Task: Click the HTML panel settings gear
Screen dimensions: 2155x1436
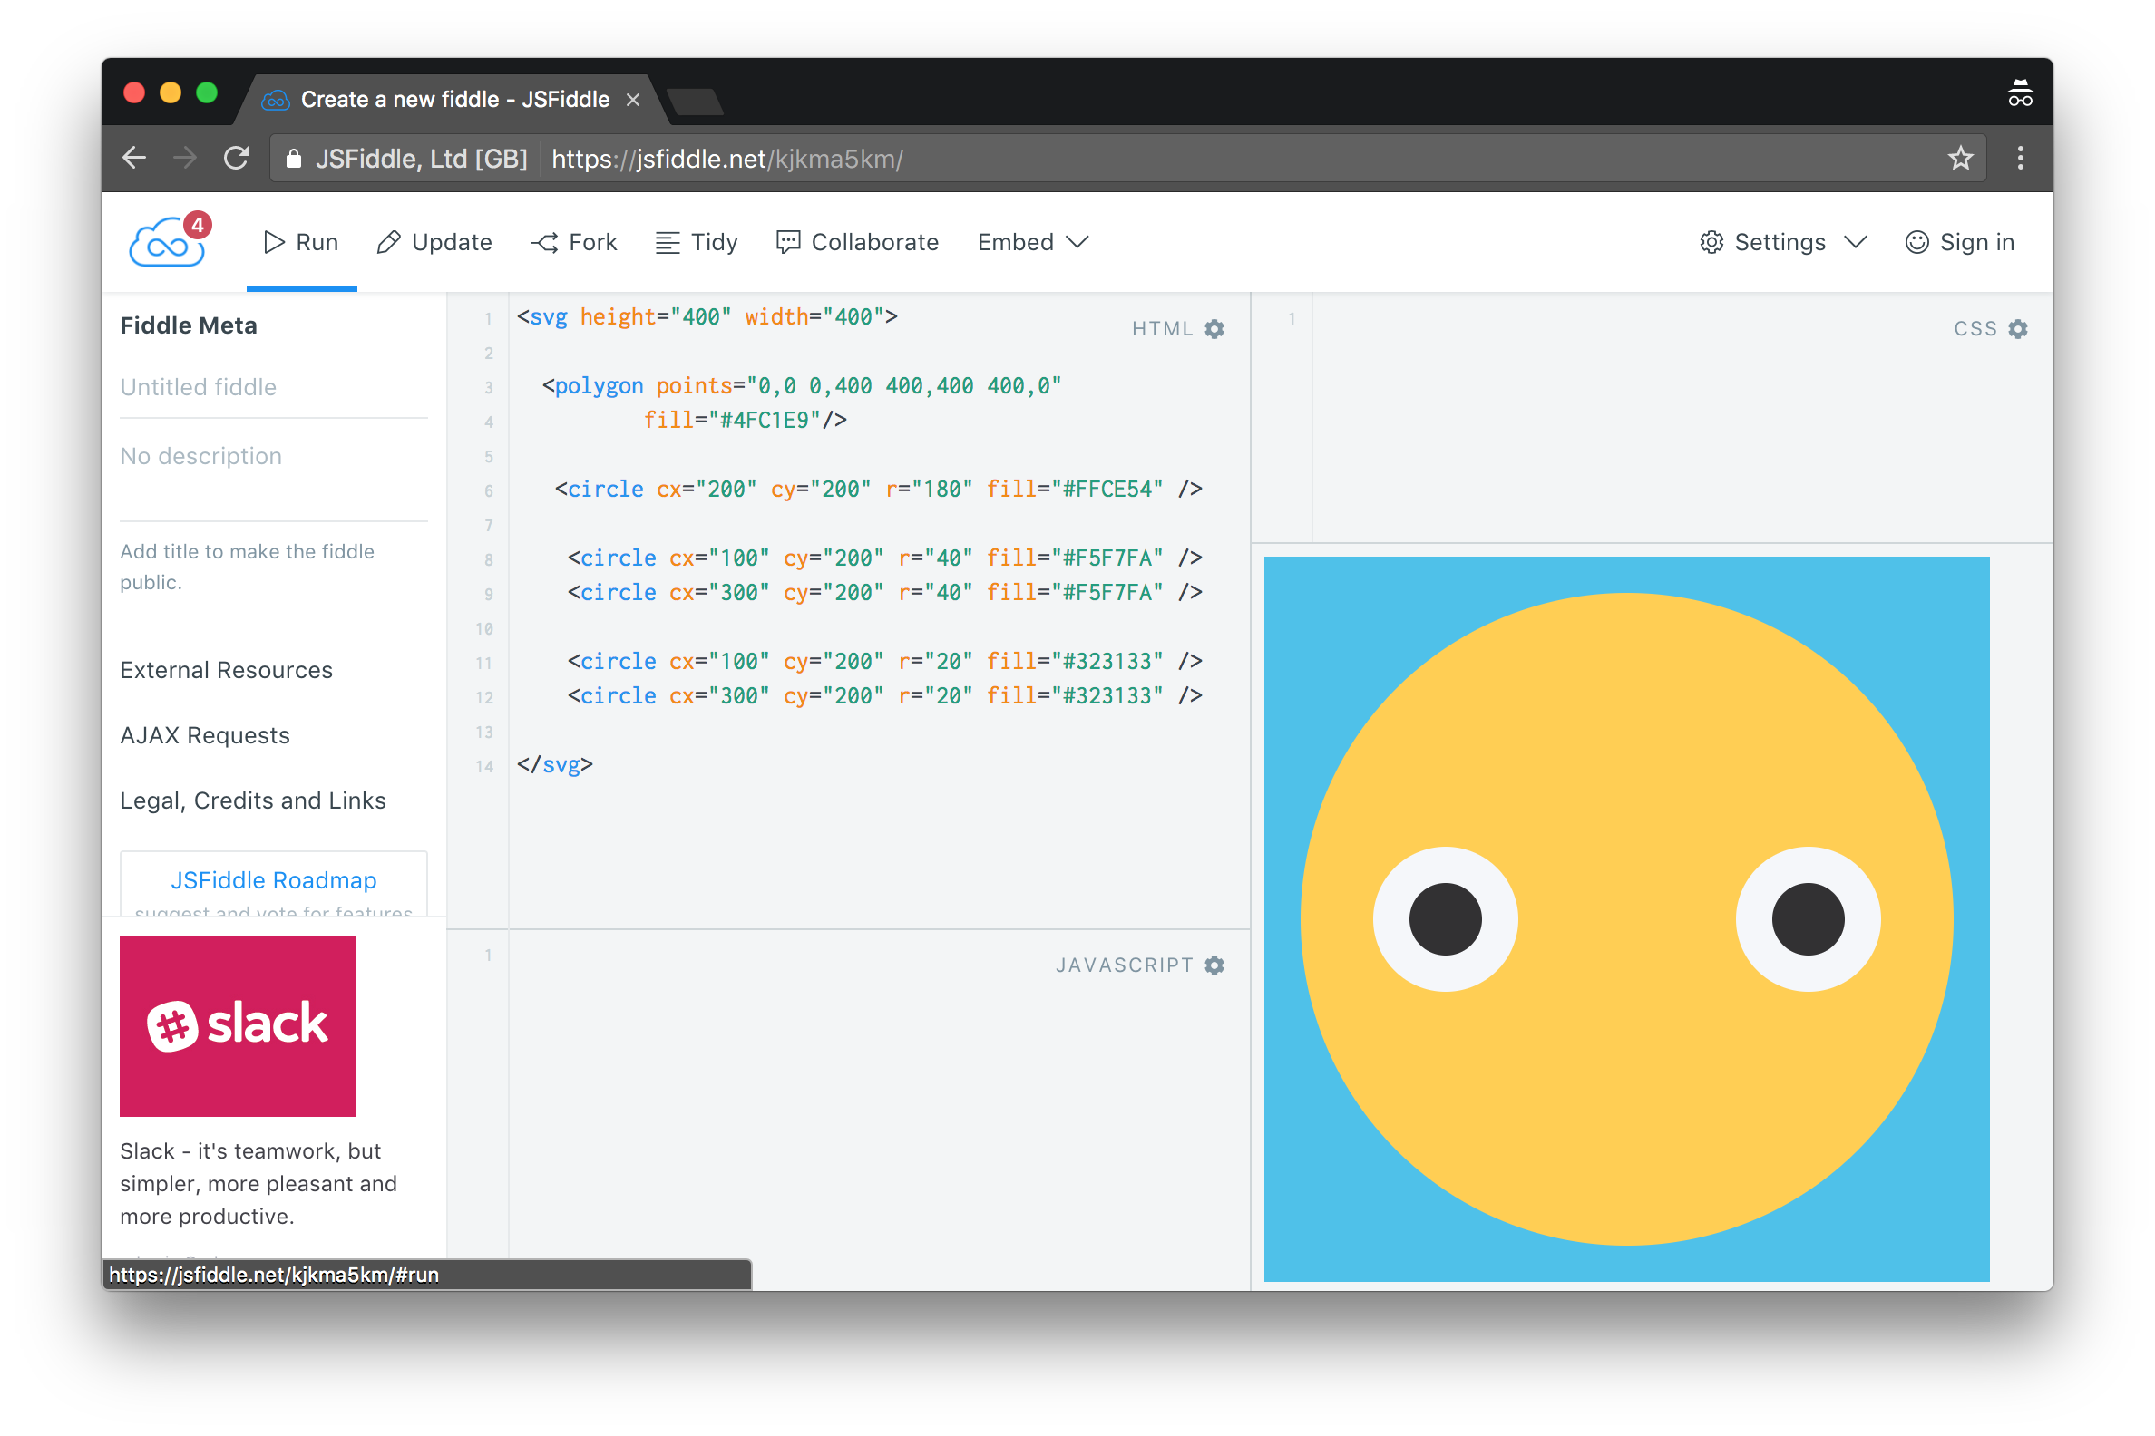Action: pos(1214,329)
